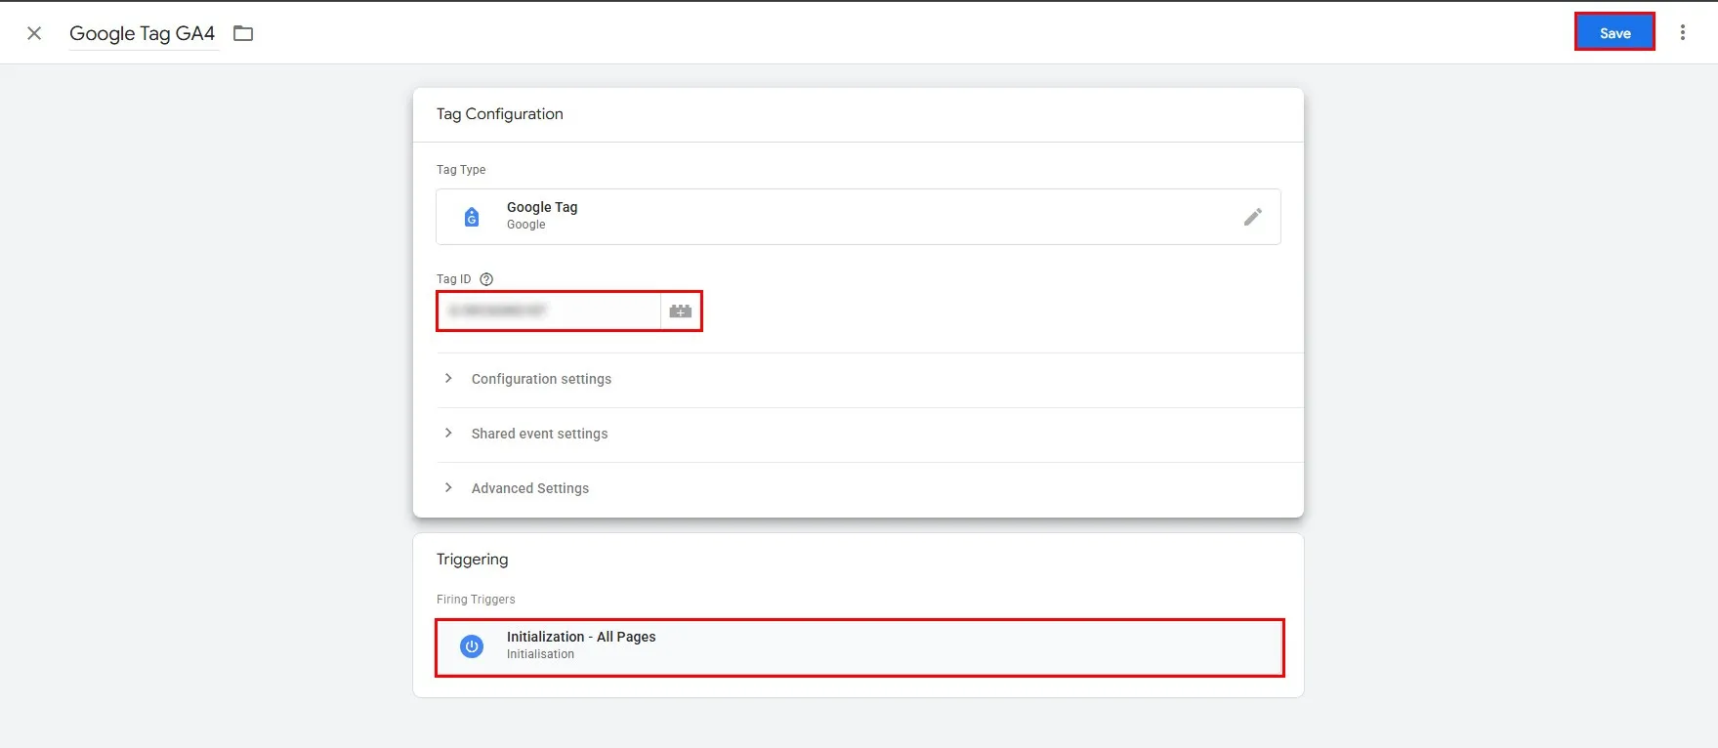The height and width of the screenshot is (748, 1718).
Task: Click the Shared event settings label
Action: point(539,434)
